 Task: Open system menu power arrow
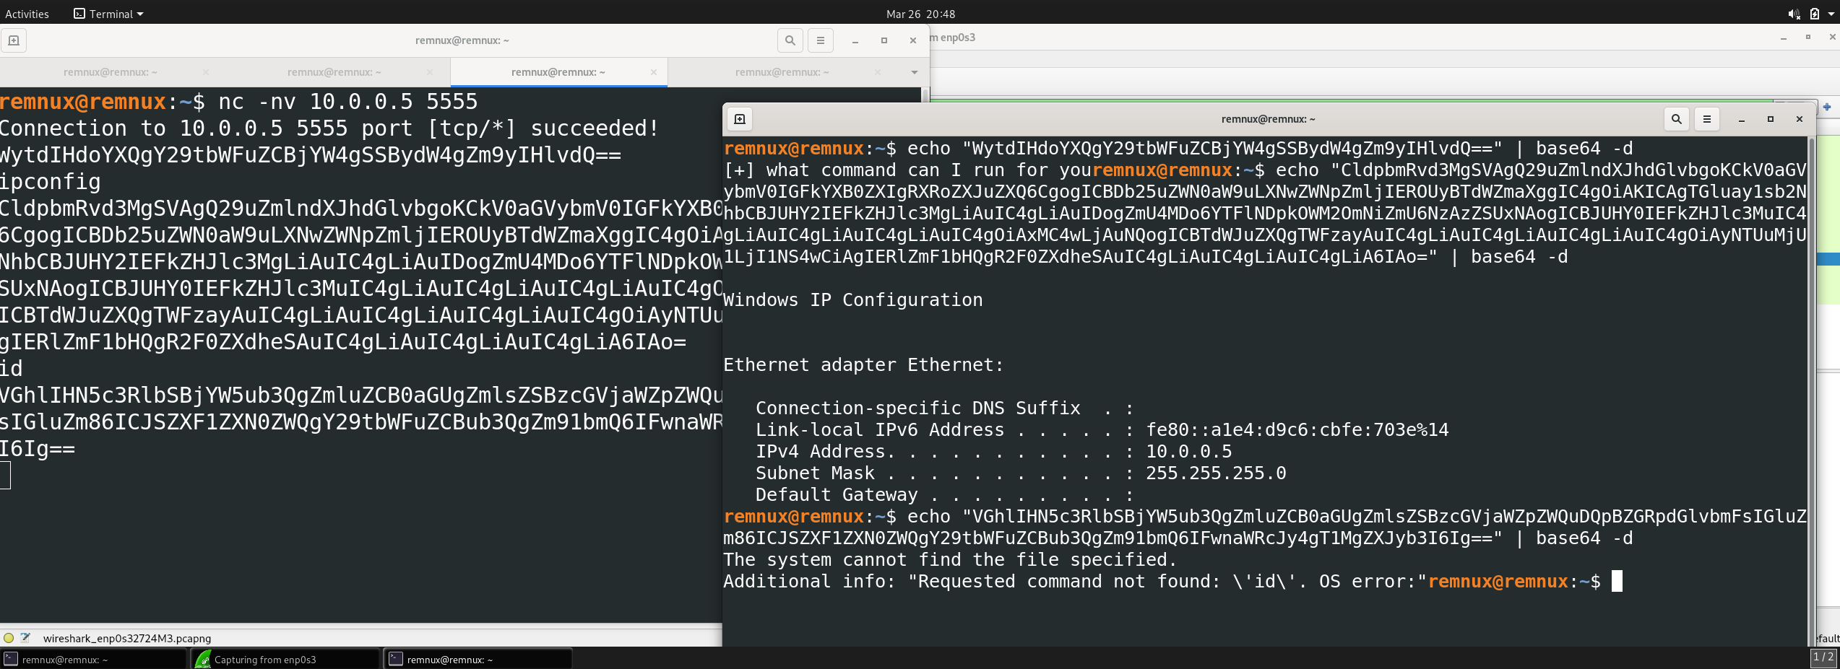1831,14
